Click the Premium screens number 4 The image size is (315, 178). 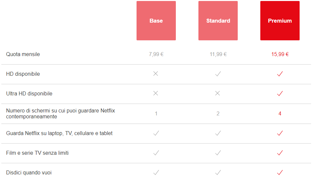point(280,114)
